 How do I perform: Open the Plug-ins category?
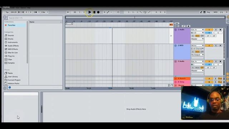coord(11,56)
